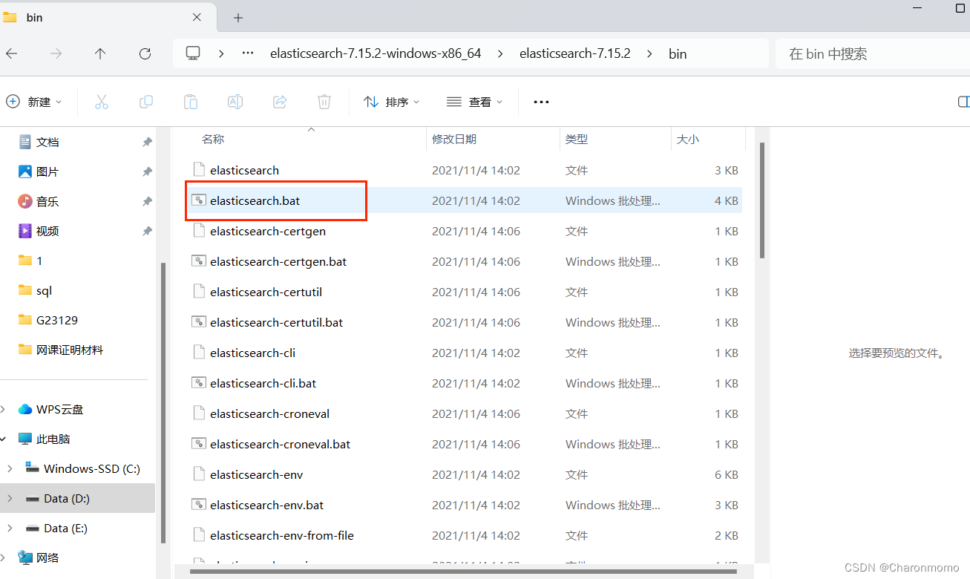Screen dimensions: 970x579
Task: Open 音乐 in the sidebar
Action: pyautogui.click(x=47, y=201)
